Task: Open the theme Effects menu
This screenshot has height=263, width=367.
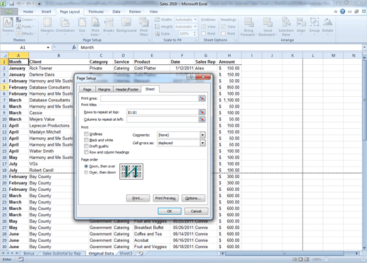Action: pyautogui.click(x=26, y=33)
